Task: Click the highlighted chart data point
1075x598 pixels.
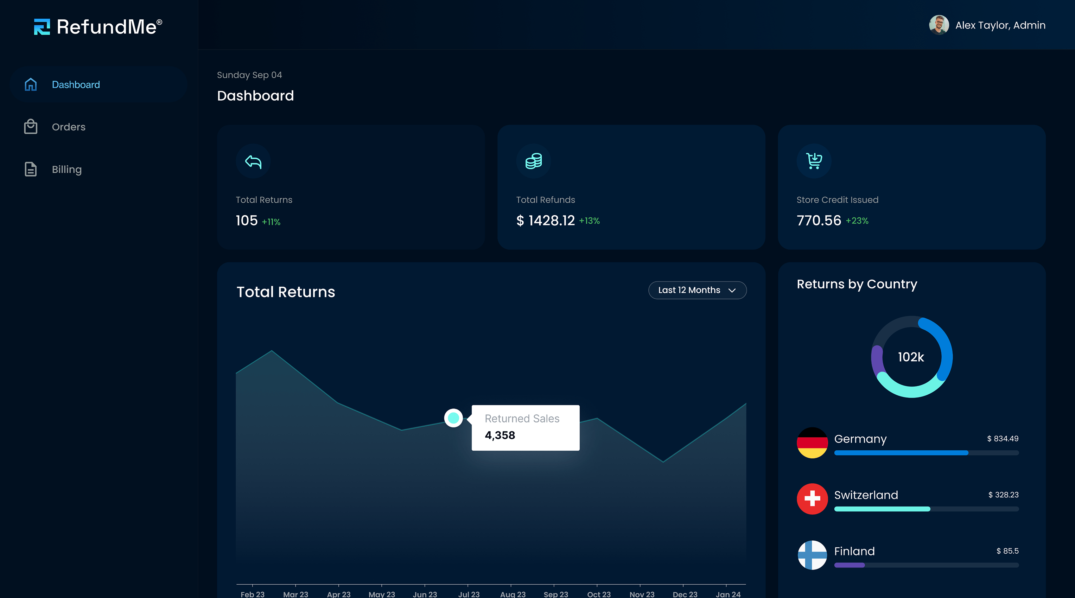Action: coord(453,418)
